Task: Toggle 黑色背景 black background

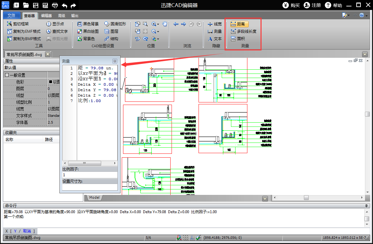Action: point(88,24)
